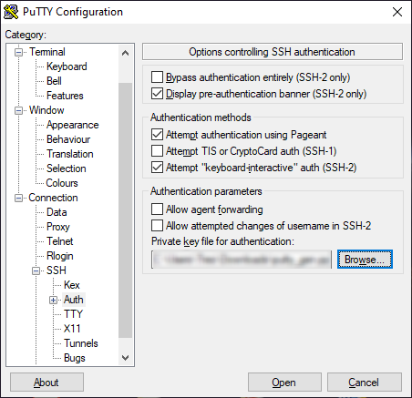
Task: Click the Authentication methods group label
Action: point(201,117)
